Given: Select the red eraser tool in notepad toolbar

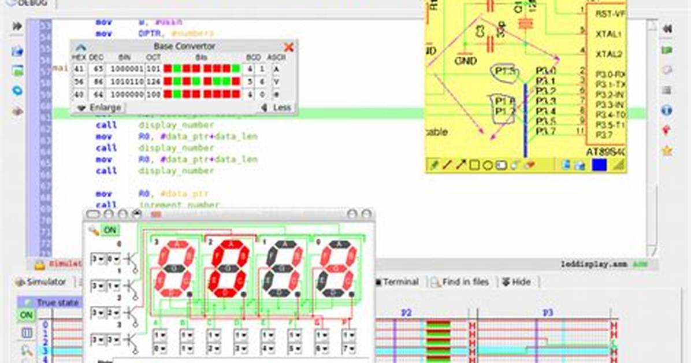Looking at the screenshot, I should point(530,165).
